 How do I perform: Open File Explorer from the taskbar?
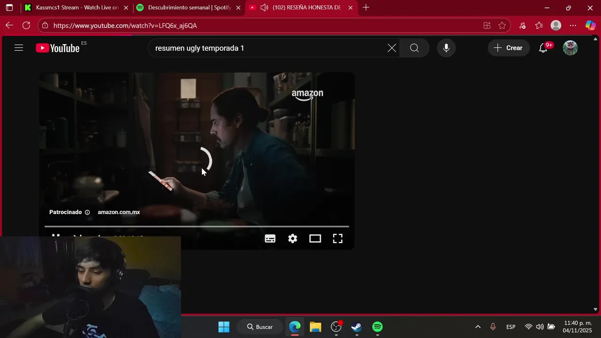pos(316,327)
